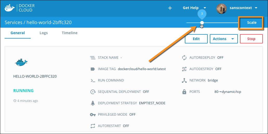Click the hello-world service whale icon
The image size is (268, 134).
point(21,62)
